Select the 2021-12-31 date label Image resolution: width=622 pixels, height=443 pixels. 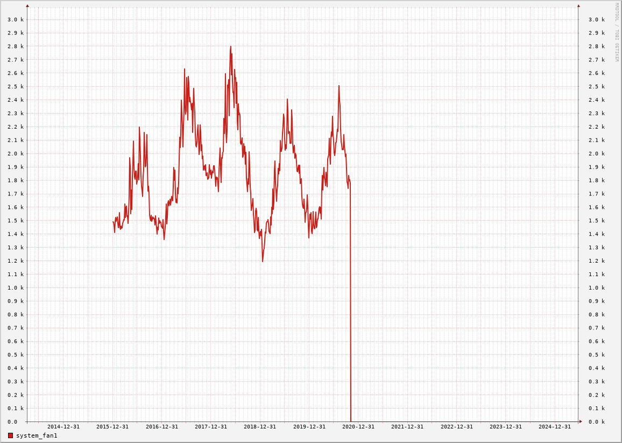407,427
